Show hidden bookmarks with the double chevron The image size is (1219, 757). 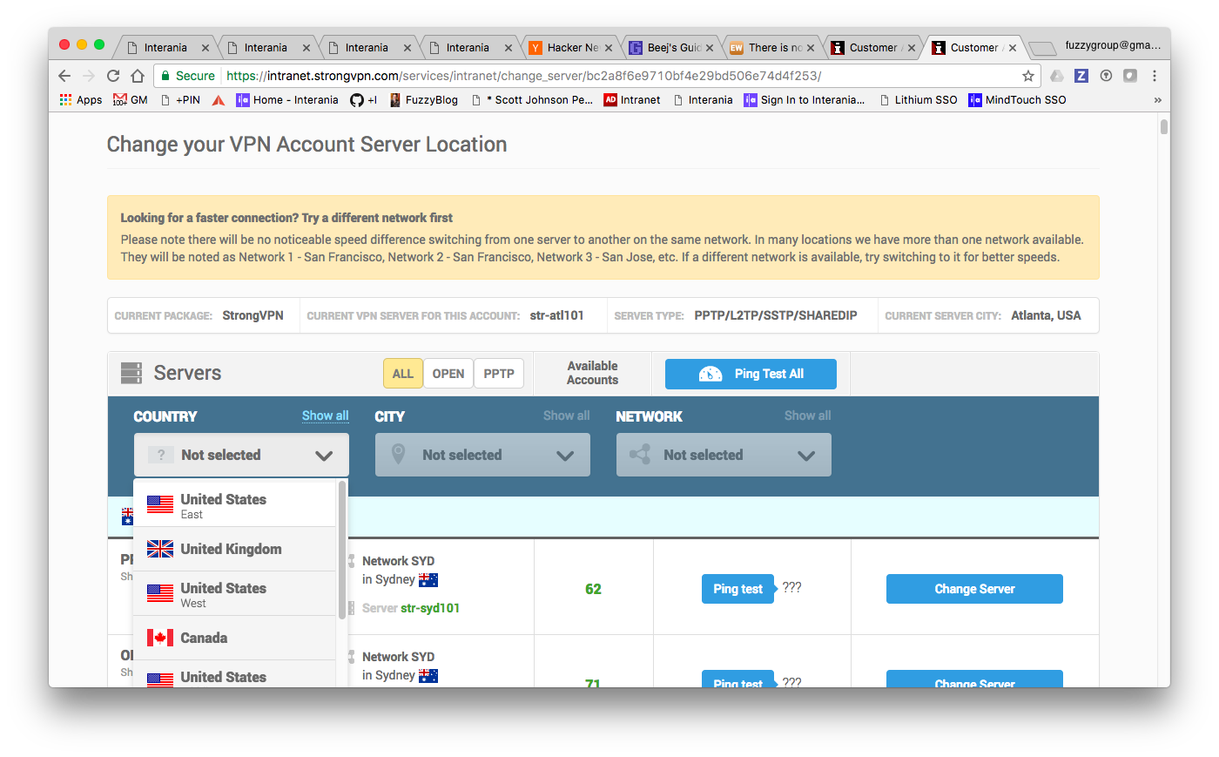pyautogui.click(x=1157, y=100)
